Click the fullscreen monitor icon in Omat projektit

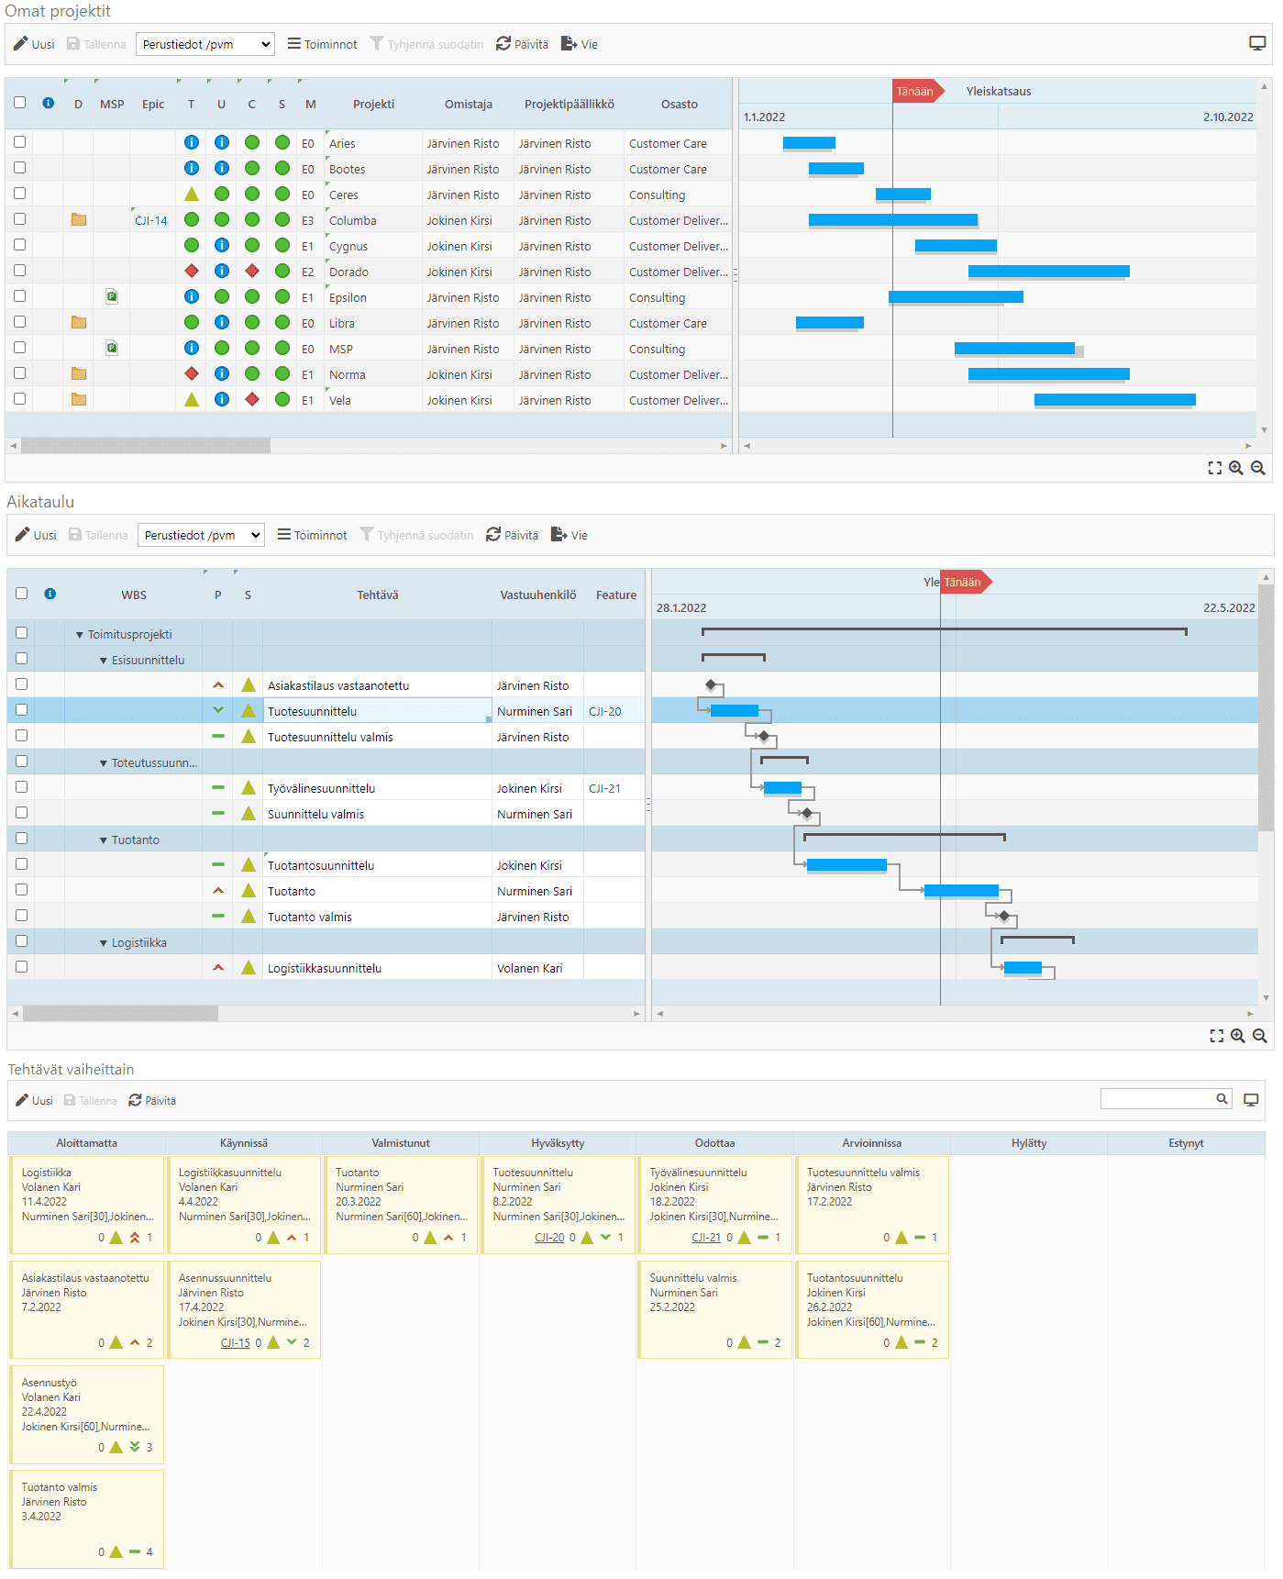[x=1257, y=44]
